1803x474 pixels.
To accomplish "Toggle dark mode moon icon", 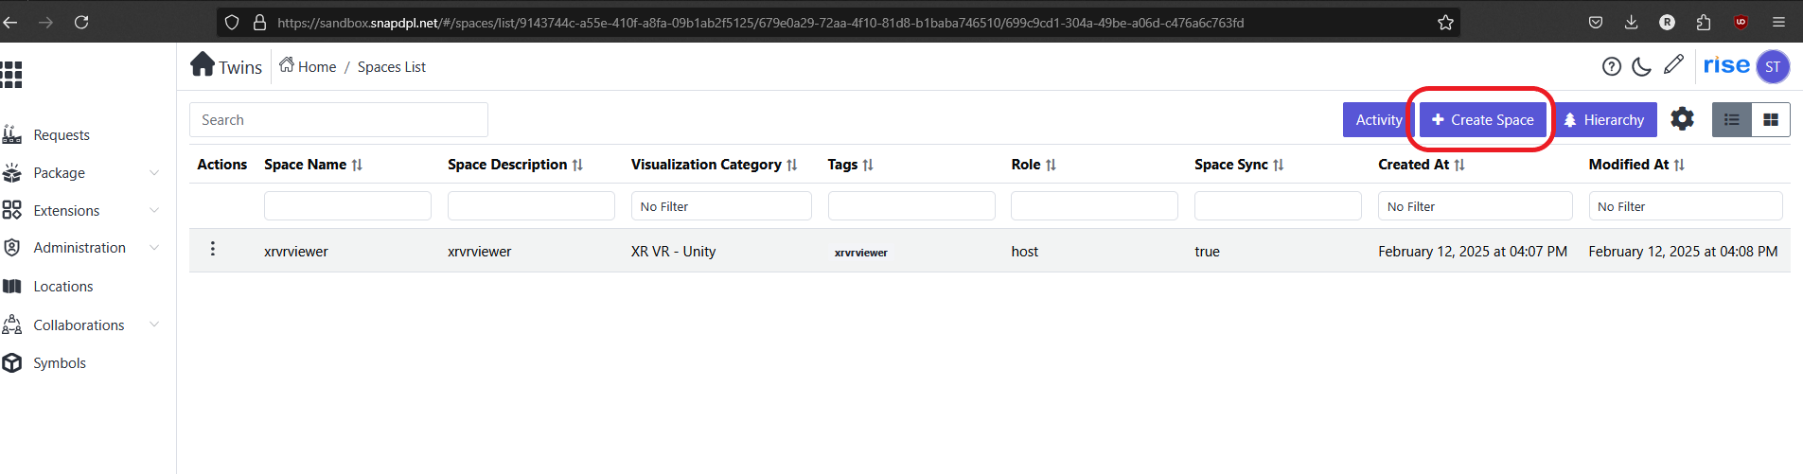I will click(1642, 66).
